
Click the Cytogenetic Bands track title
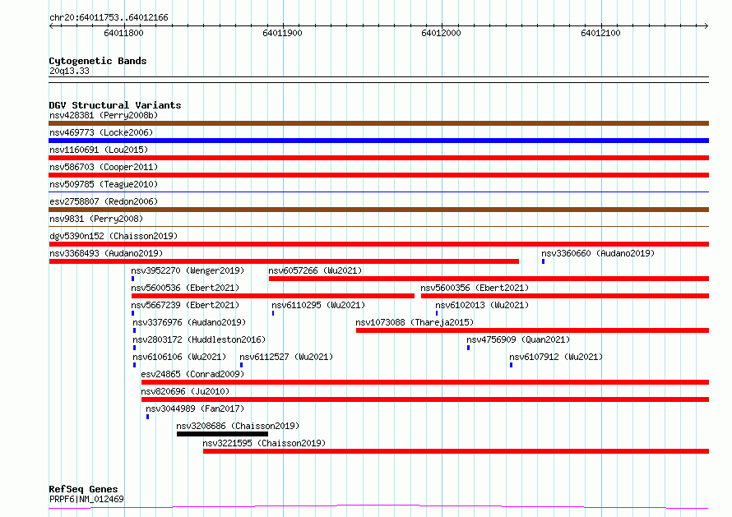[x=98, y=61]
